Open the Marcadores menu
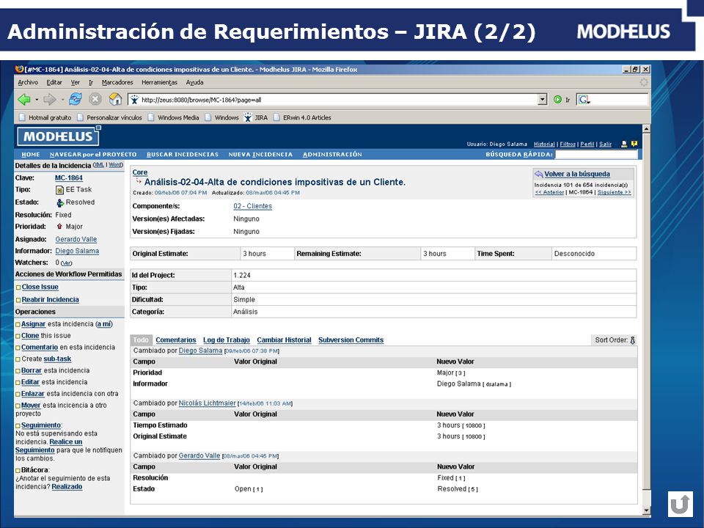Viewport: 704px width, 528px height. click(x=117, y=83)
